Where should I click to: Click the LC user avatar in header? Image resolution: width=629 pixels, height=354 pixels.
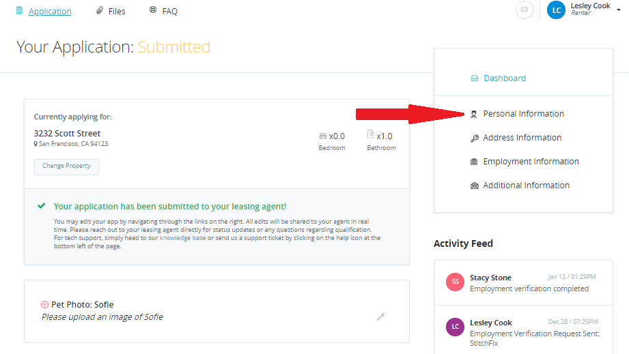point(557,10)
